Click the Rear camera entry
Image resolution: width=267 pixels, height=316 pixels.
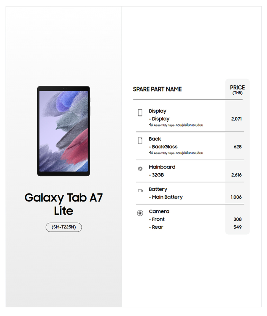click(x=158, y=227)
